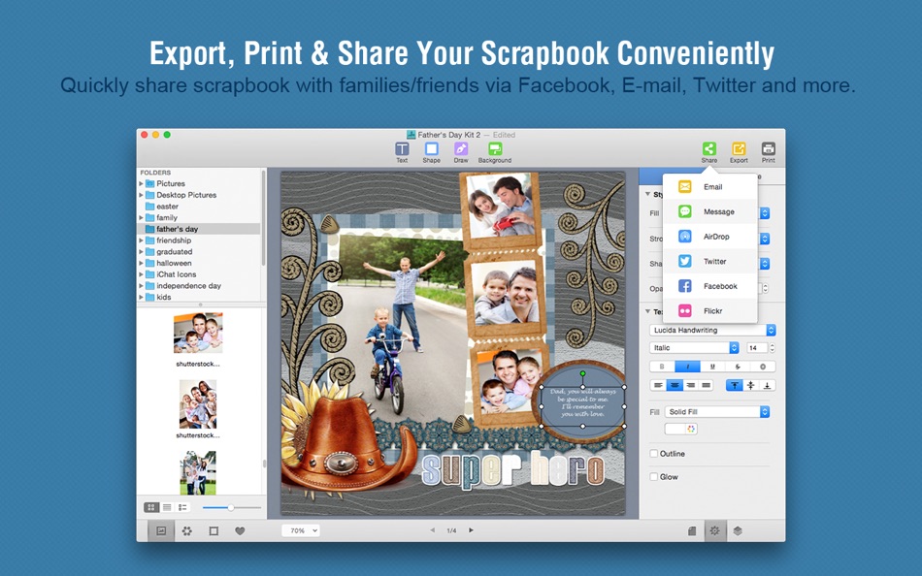Open the Lucida Handwriting font dropdown
Screen dimensions: 922x576
712,331
